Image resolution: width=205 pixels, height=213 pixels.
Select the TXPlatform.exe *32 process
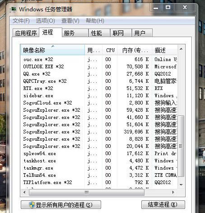(x=99, y=182)
